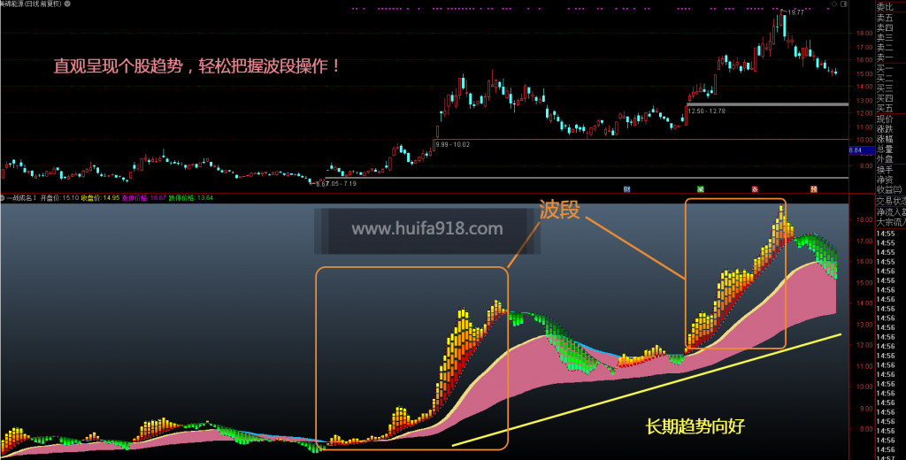Click the 19.77 high price marker
Image resolution: width=906 pixels, height=460 pixels.
[795, 12]
